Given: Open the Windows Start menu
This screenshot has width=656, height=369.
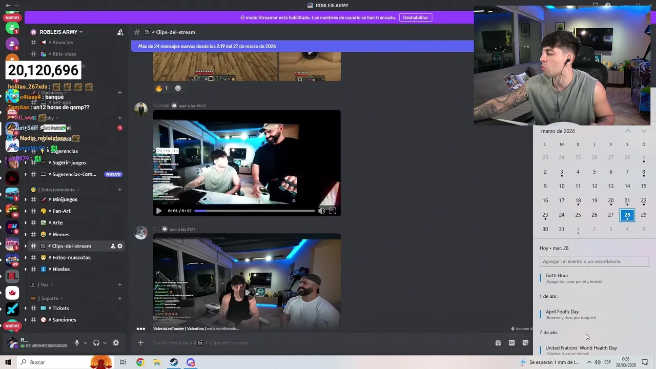Looking at the screenshot, I should click(x=8, y=362).
